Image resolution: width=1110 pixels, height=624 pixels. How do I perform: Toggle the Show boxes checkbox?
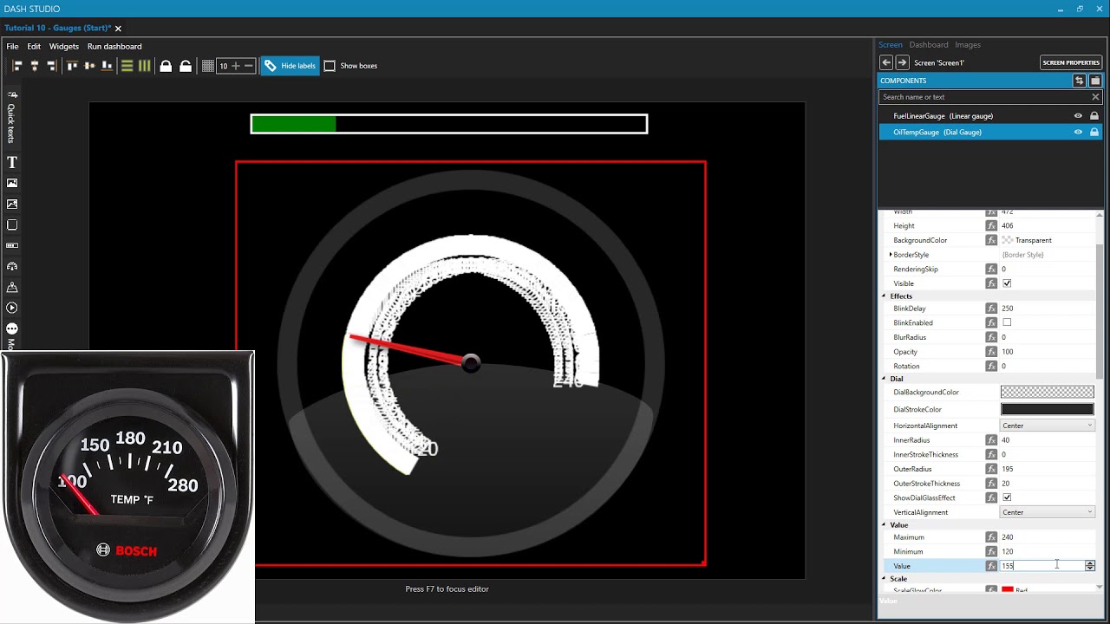pos(330,66)
